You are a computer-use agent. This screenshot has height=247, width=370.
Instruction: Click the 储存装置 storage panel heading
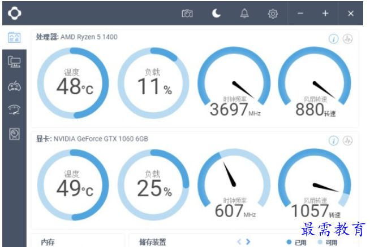pyautogui.click(x=152, y=242)
